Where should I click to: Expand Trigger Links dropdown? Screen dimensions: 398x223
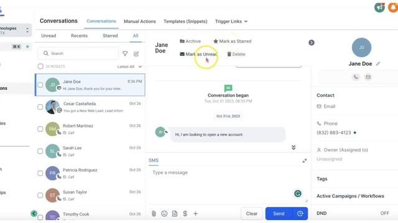point(231,22)
